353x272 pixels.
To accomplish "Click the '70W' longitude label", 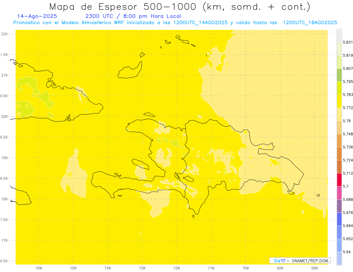I will 246,268.
